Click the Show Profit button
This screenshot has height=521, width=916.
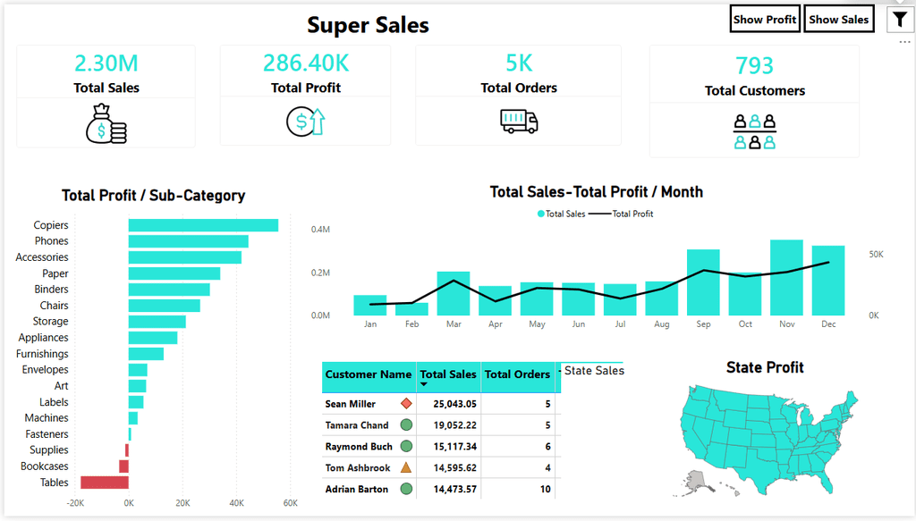click(765, 20)
